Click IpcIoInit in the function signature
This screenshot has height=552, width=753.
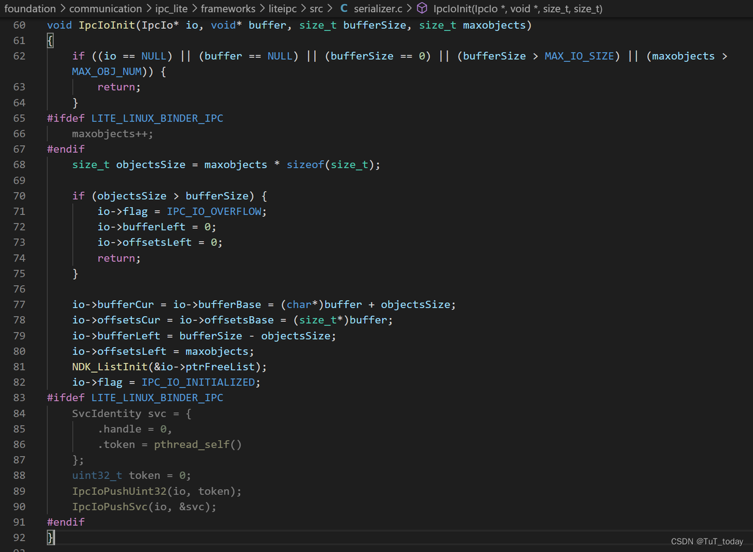(106, 25)
